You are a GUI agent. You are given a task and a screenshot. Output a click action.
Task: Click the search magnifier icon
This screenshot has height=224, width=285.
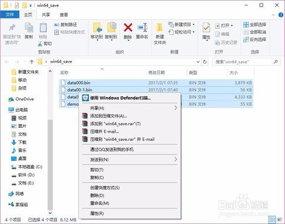pyautogui.click(x=275, y=62)
